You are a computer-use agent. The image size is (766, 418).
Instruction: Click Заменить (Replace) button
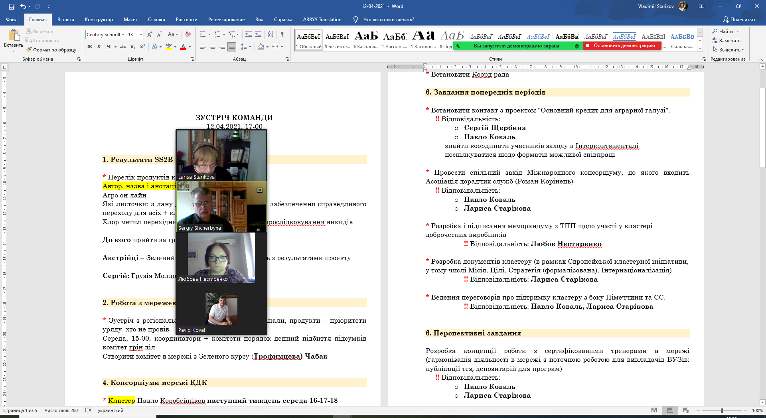coord(727,41)
